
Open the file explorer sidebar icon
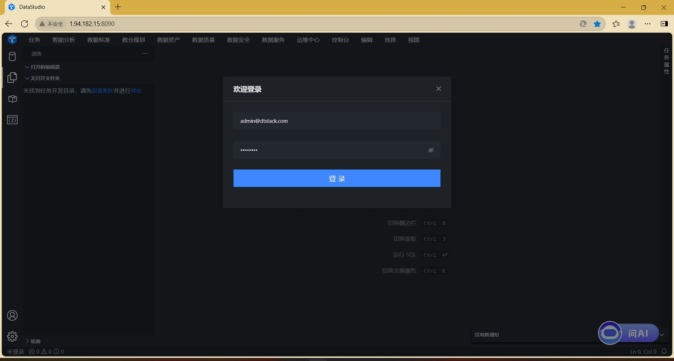click(x=12, y=78)
